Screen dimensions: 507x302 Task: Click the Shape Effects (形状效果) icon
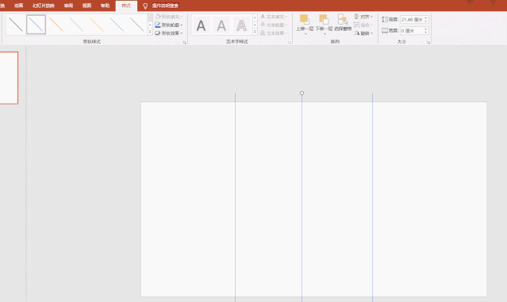tap(158, 33)
